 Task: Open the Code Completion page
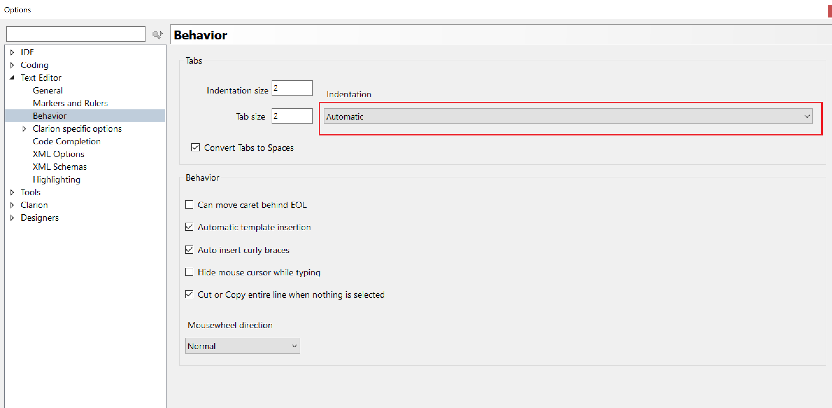(x=67, y=141)
